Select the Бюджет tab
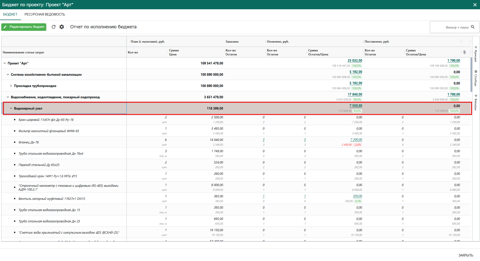The image size is (480, 261). click(x=10, y=15)
